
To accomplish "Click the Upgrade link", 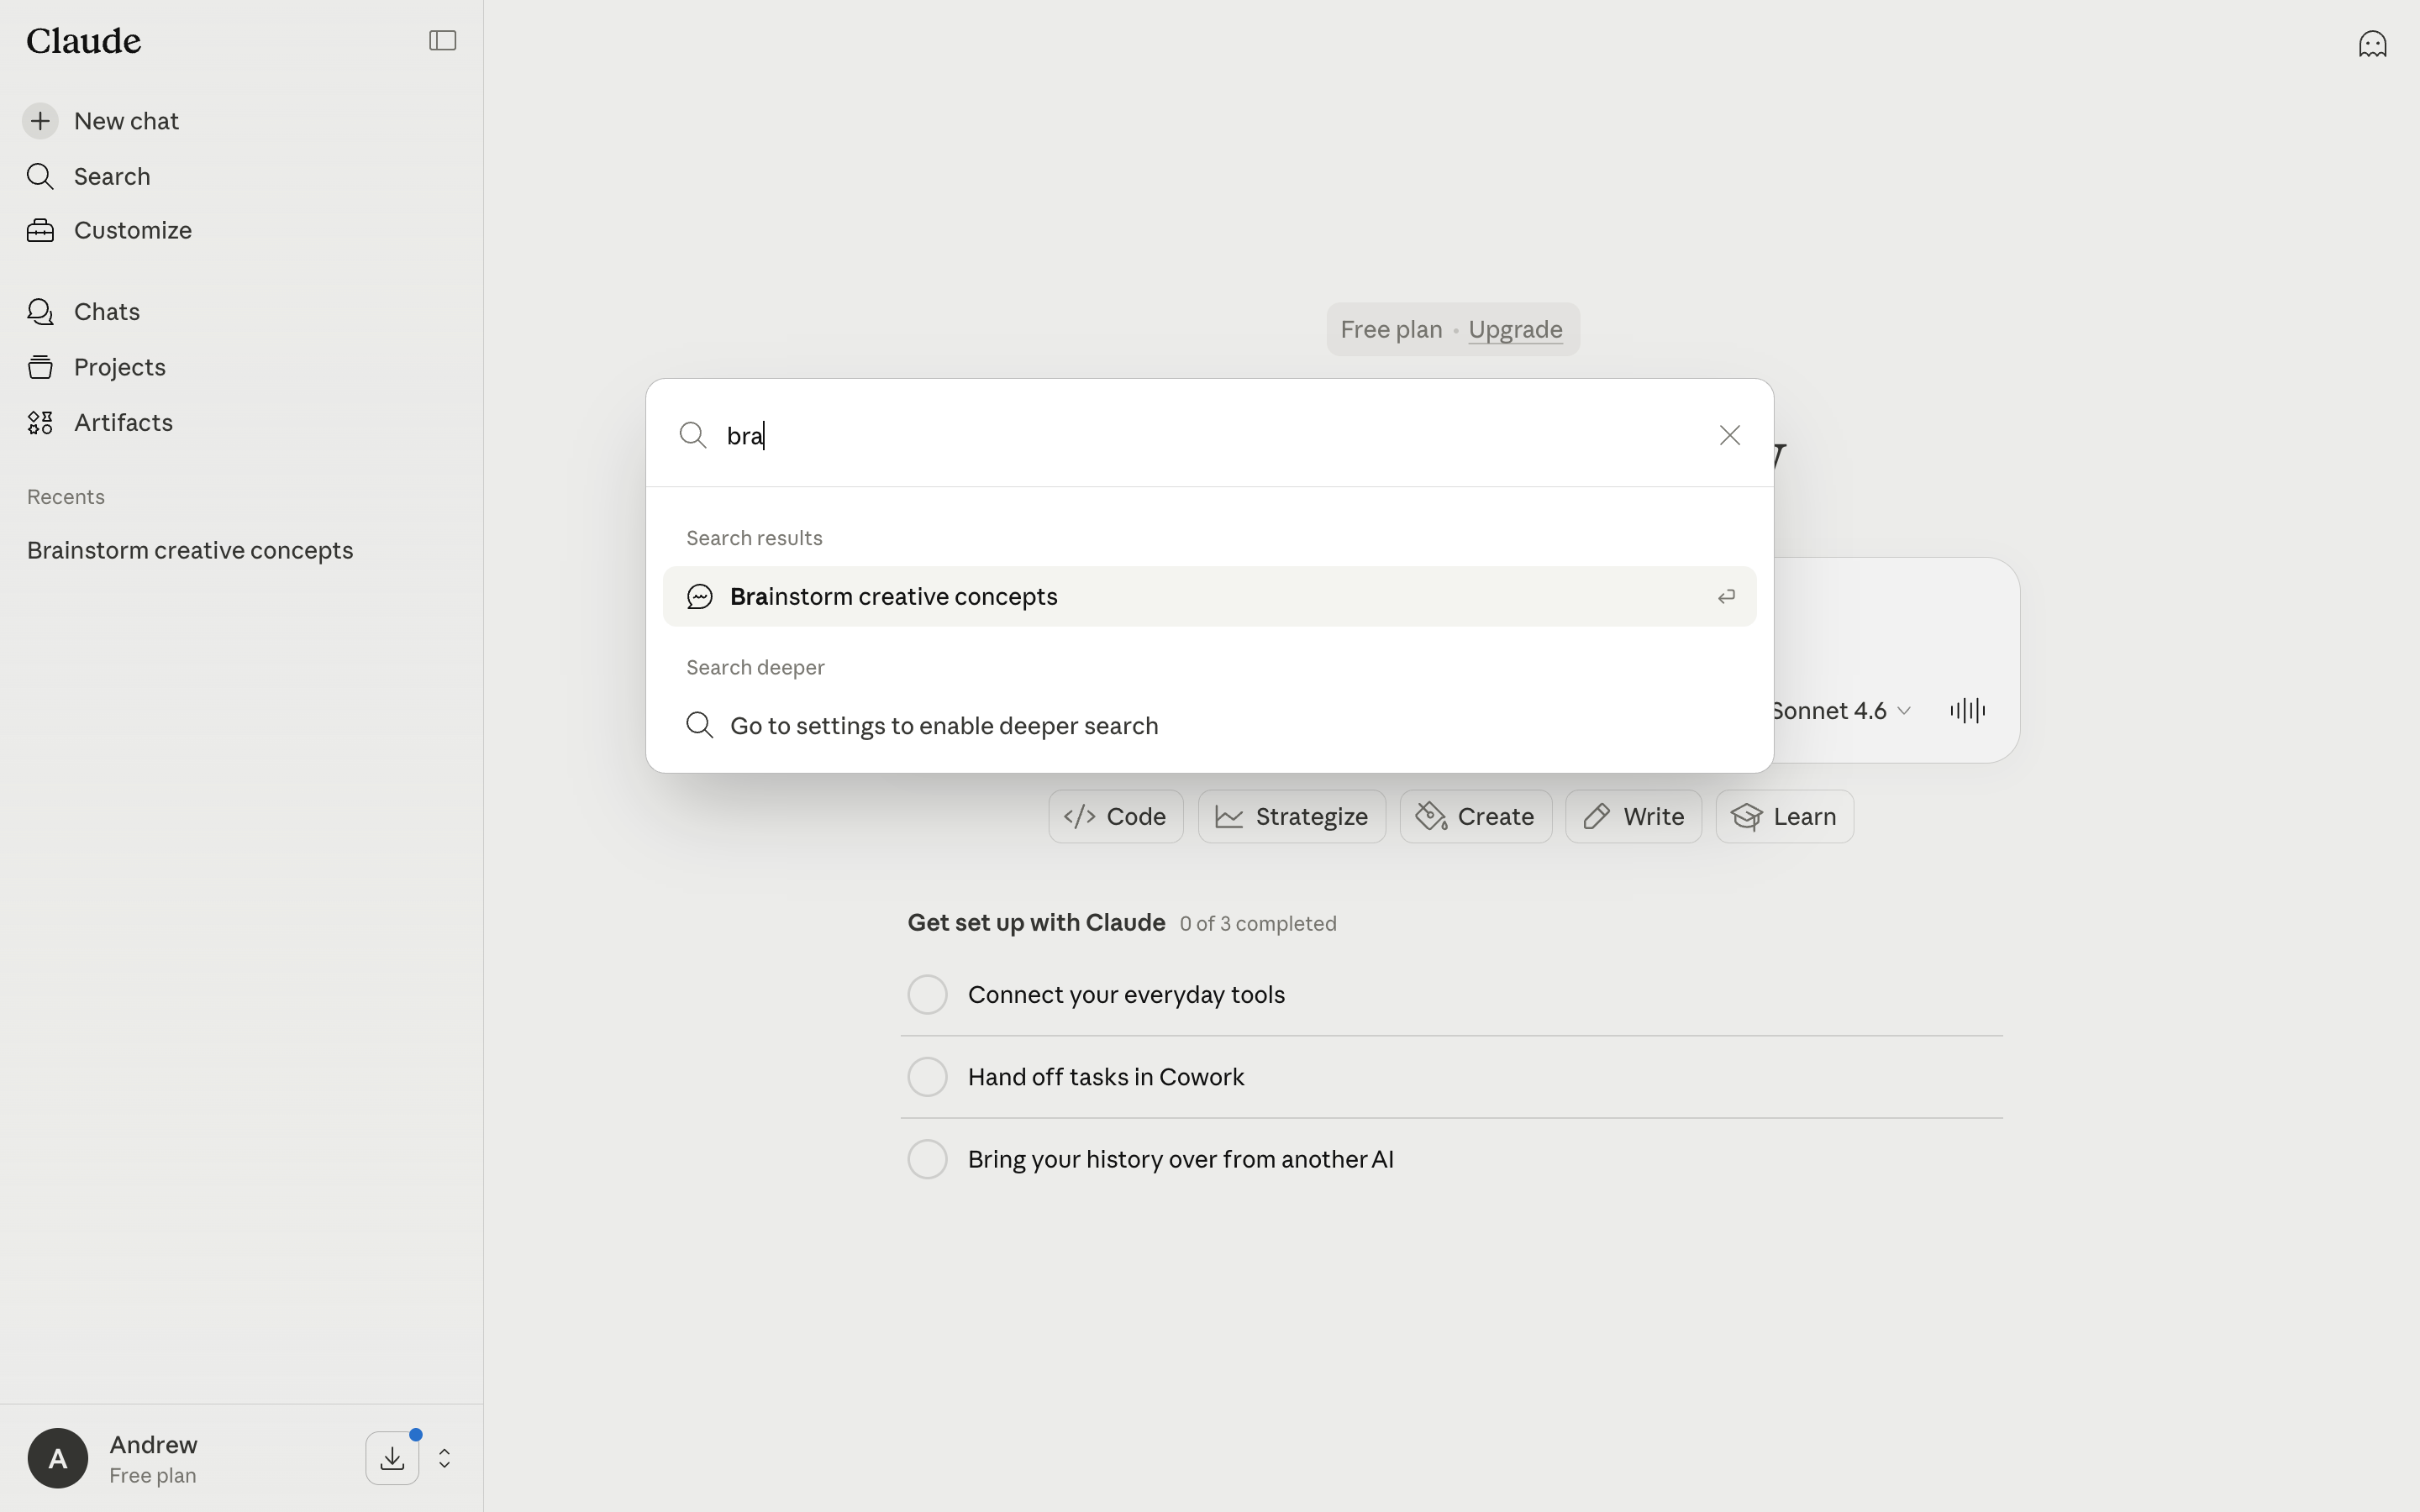I will 1515,329.
